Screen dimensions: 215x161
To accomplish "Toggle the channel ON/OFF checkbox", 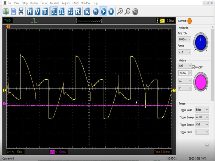I will coord(193,67).
